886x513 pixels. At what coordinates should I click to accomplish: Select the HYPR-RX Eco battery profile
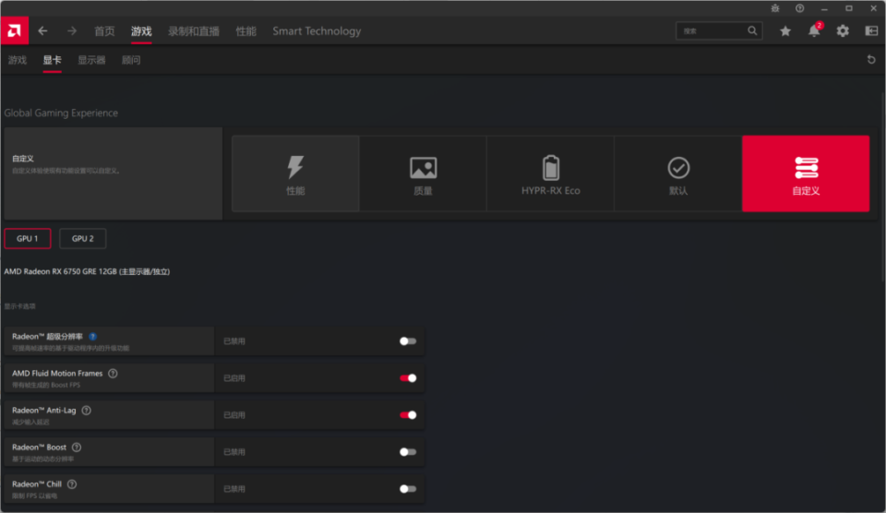[550, 173]
